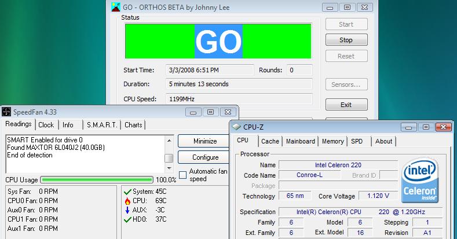The width and height of the screenshot is (457, 239).
Task: Click the Stepping value field
Action: (427, 222)
